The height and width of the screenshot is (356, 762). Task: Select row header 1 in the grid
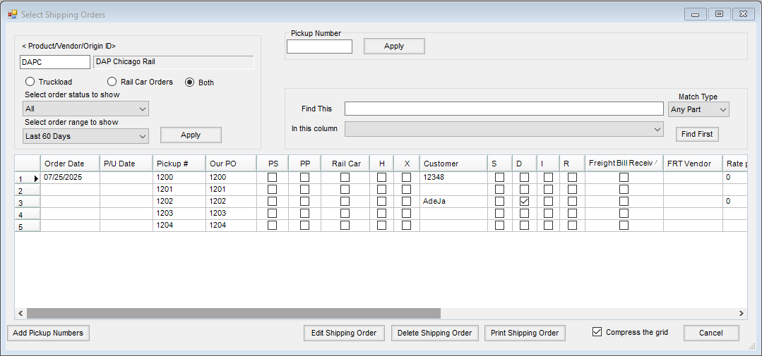point(28,178)
